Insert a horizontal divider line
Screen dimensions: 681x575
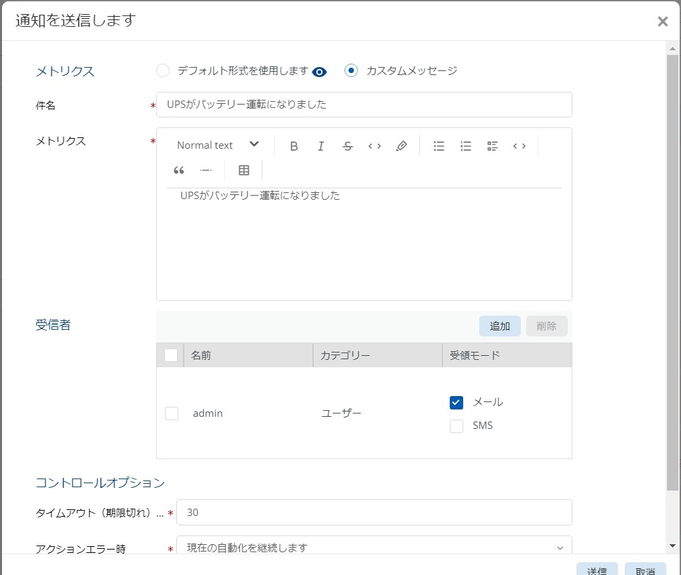pyautogui.click(x=206, y=170)
